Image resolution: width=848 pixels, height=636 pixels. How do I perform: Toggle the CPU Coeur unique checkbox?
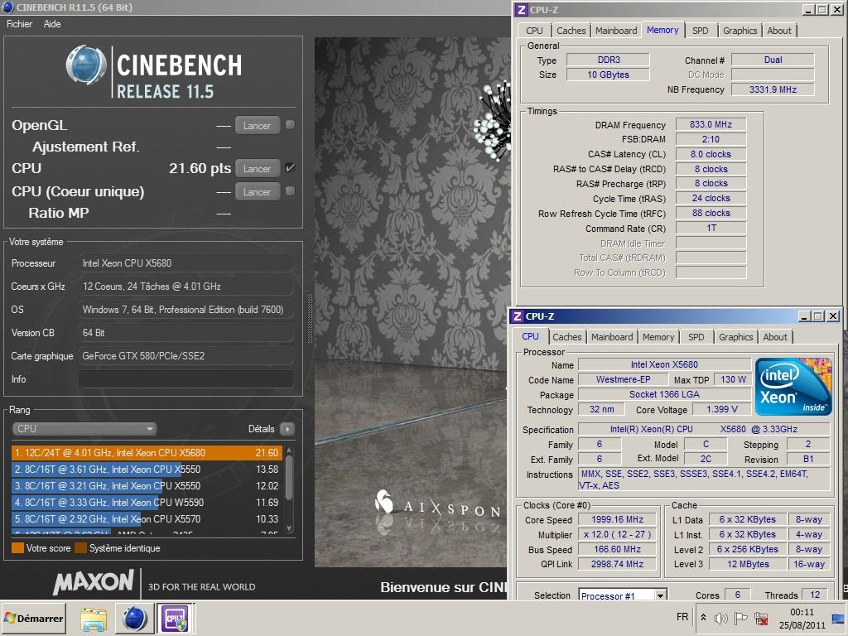pos(291,191)
